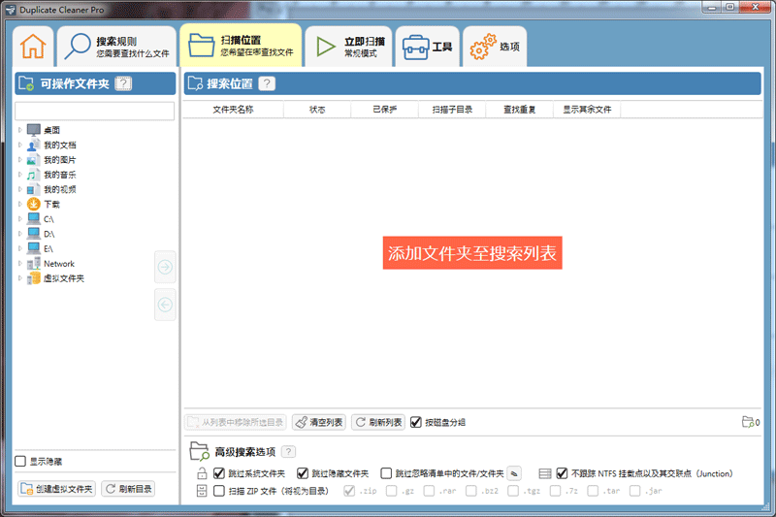Expand the C:\ drive node
The image size is (776, 517).
[x=20, y=218]
